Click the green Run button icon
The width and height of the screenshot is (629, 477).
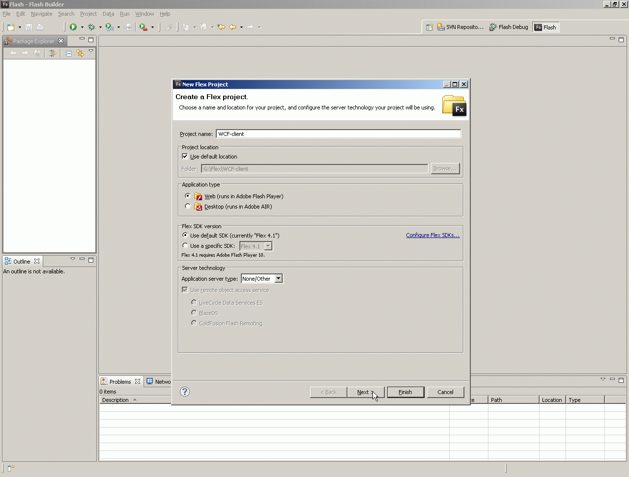(x=73, y=27)
